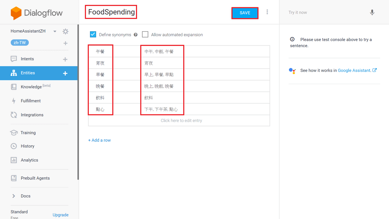Click the Entities hierarchy icon
This screenshot has height=219, width=389.
coord(14,73)
